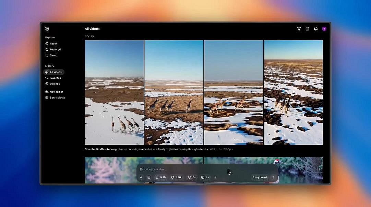The height and width of the screenshot is (207, 371).
Task: Switch layout with the list view icon
Action: (x=308, y=29)
